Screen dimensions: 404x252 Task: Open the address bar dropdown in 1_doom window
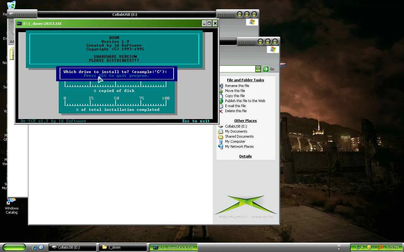click(x=258, y=69)
